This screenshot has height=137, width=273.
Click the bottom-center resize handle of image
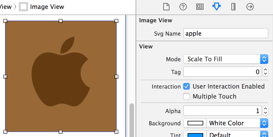[x=60, y=132]
